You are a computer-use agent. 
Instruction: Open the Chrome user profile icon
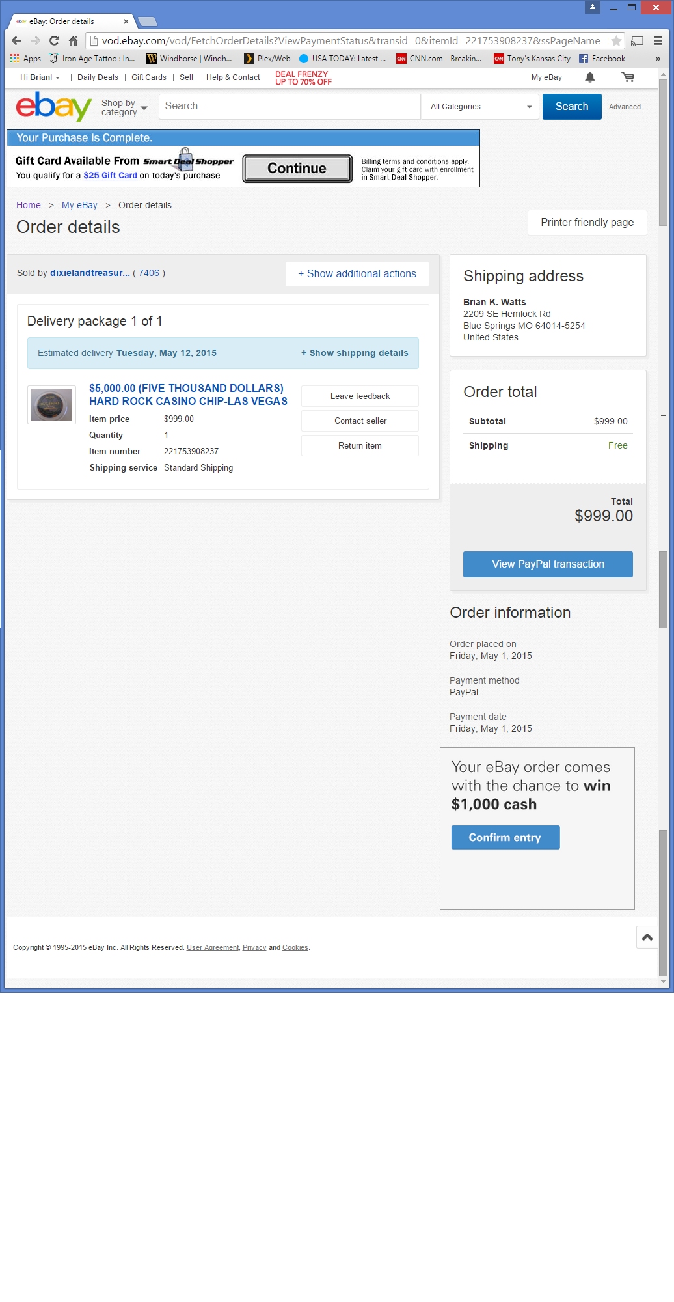pos(593,7)
